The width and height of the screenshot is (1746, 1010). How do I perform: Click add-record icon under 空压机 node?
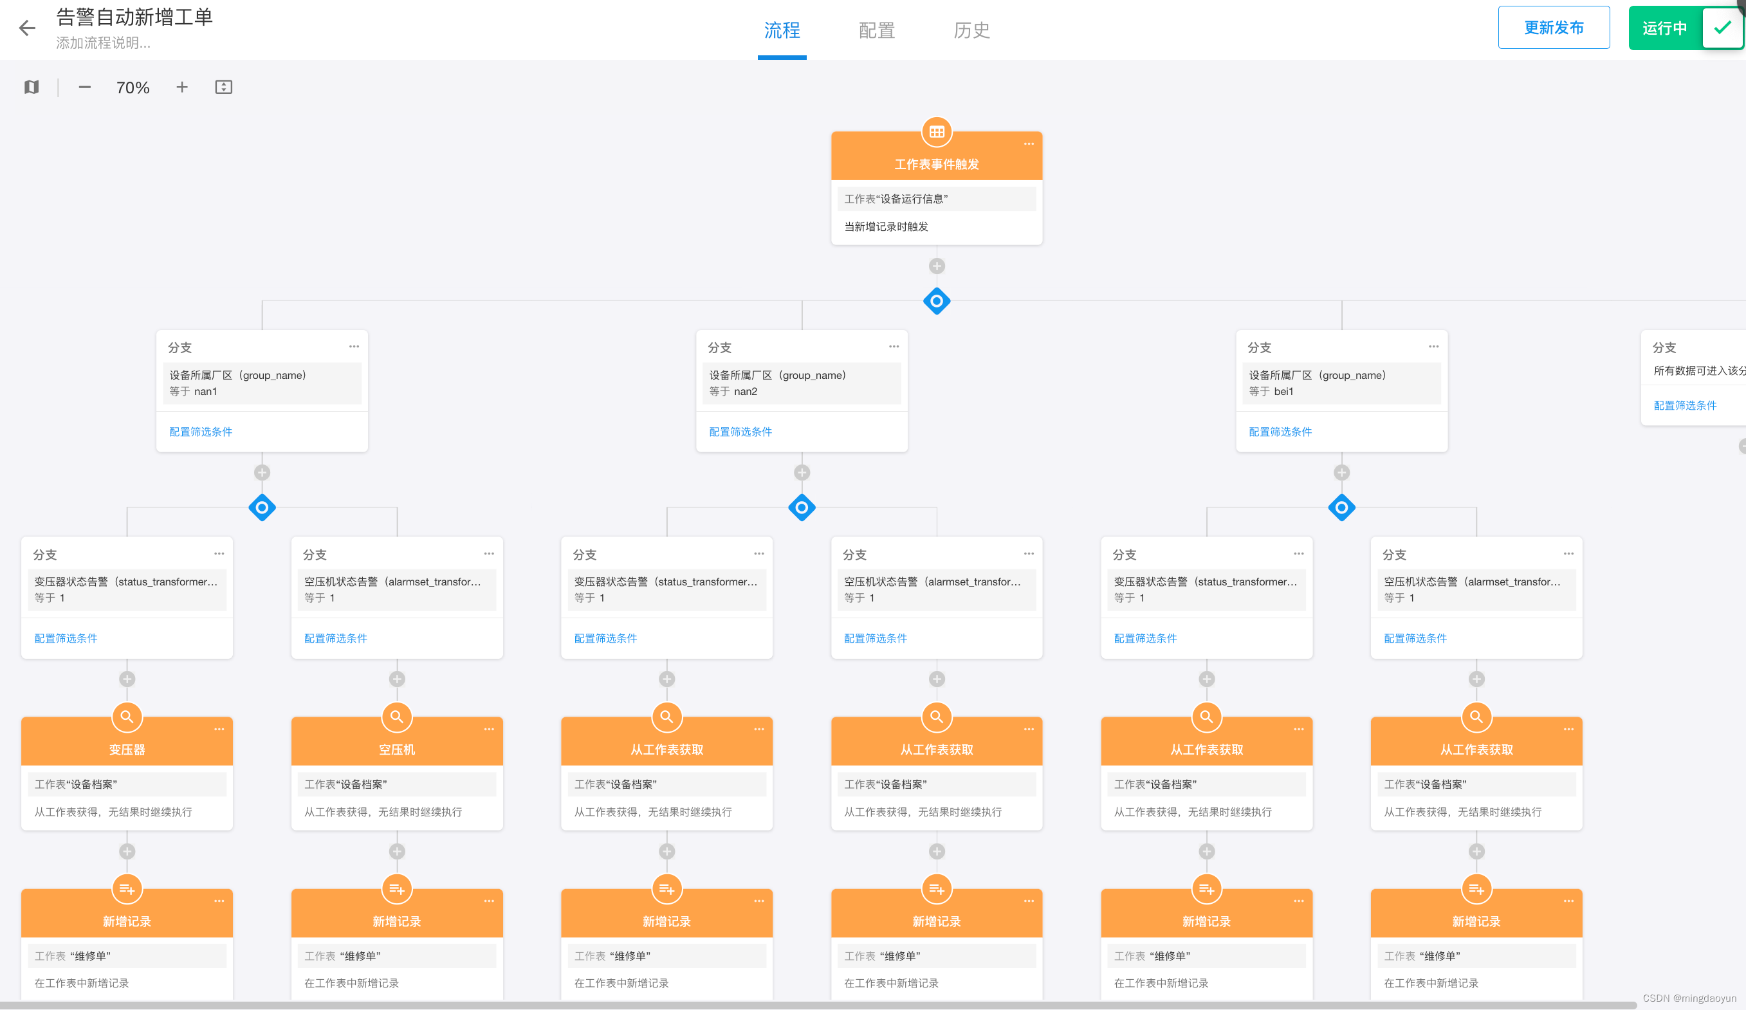[x=397, y=889]
